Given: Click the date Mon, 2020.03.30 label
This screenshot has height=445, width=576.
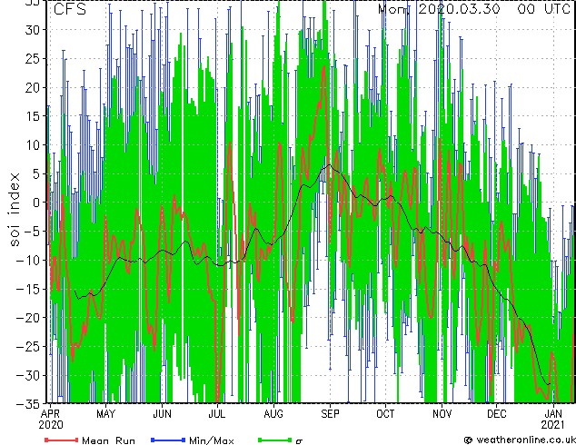Looking at the screenshot, I should pyautogui.click(x=439, y=9).
